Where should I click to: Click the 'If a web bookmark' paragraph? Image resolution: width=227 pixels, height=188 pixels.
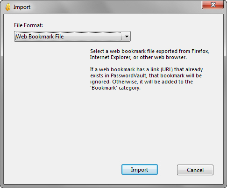pos(146,79)
